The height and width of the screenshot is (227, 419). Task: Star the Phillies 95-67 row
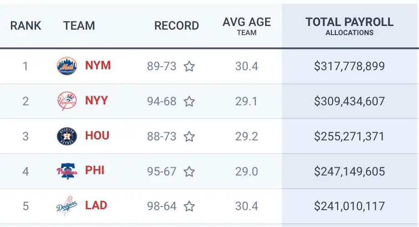tap(189, 171)
